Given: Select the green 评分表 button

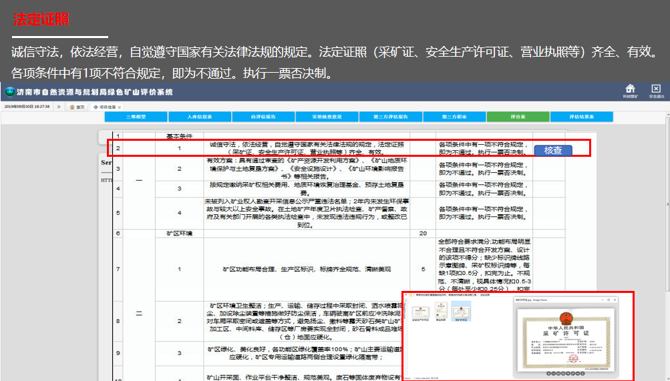Looking at the screenshot, I should 518,117.
